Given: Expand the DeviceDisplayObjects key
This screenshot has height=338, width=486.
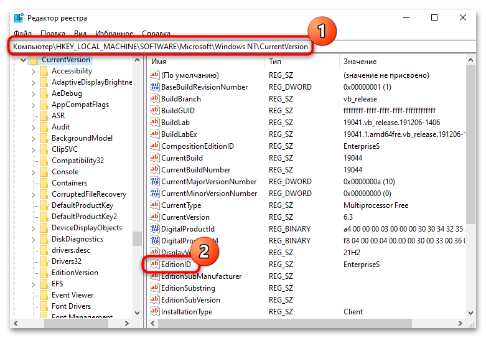Looking at the screenshot, I should point(34,228).
